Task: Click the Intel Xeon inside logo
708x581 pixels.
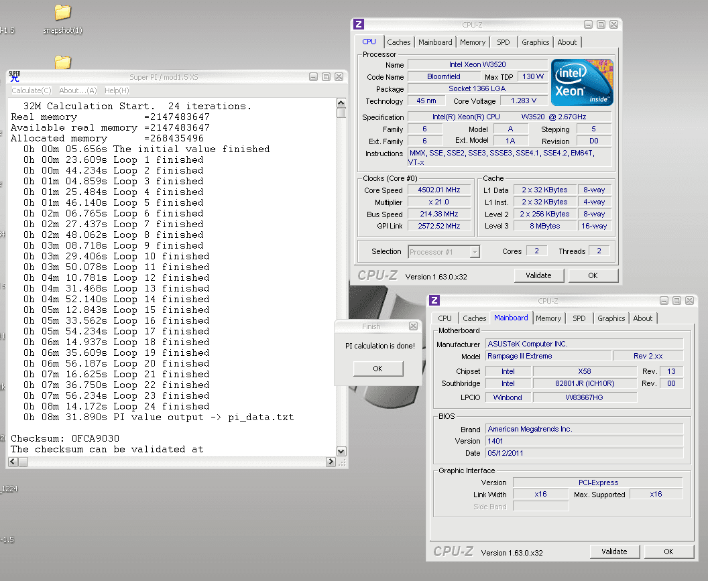Action: 583,82
